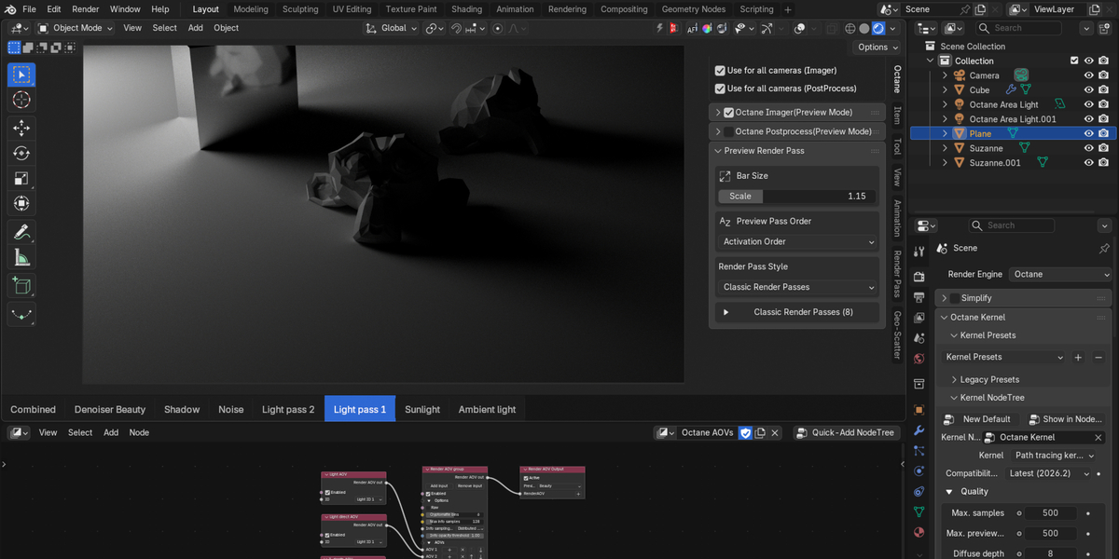The width and height of the screenshot is (1119, 559).
Task: Click the New Default kernel button
Action: coord(978,419)
